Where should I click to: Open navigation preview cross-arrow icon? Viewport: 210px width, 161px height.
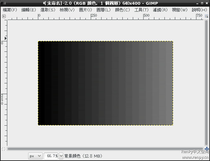pos(207,149)
